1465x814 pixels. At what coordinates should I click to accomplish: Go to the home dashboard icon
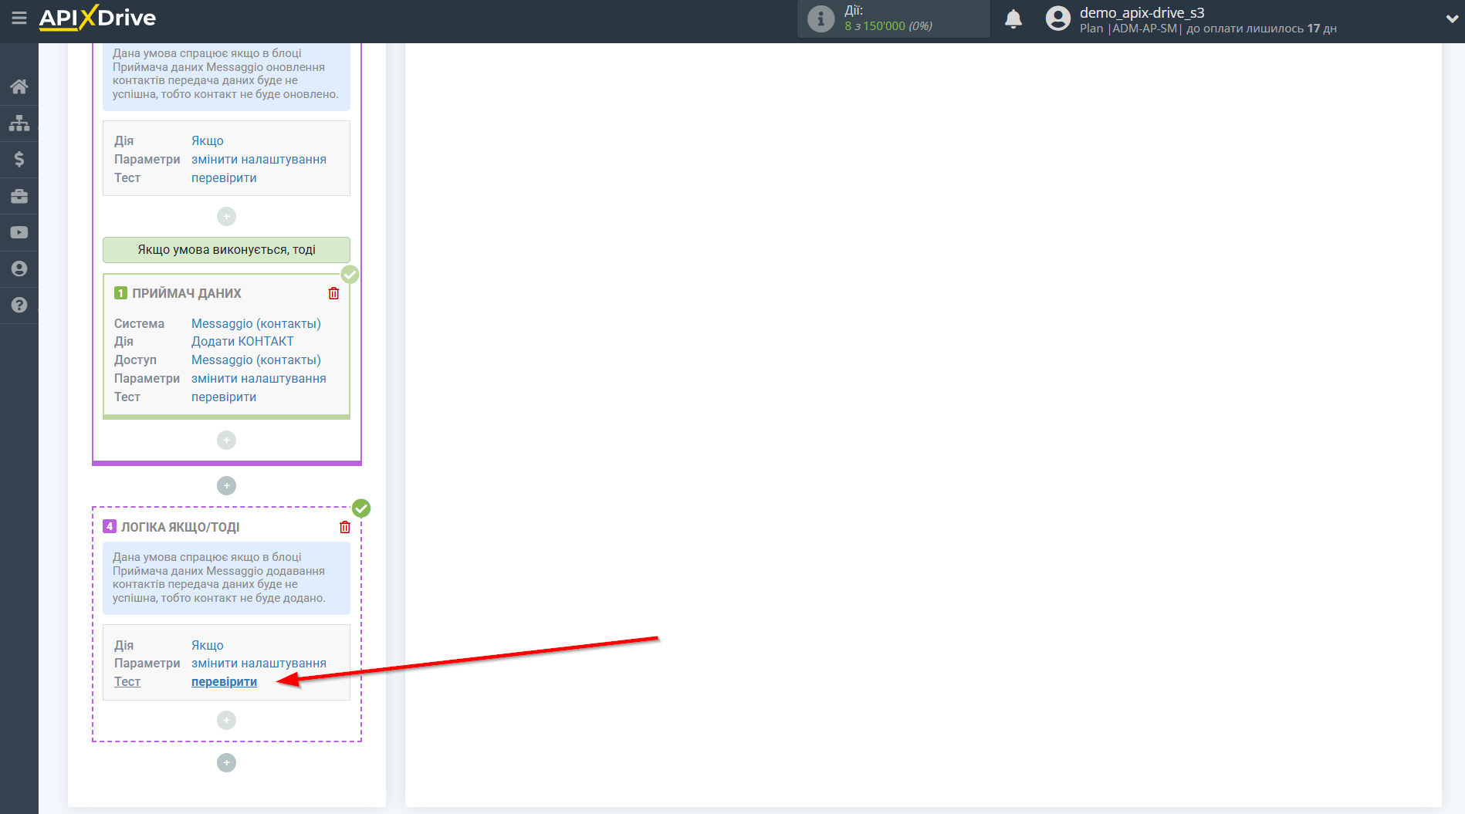pos(19,86)
